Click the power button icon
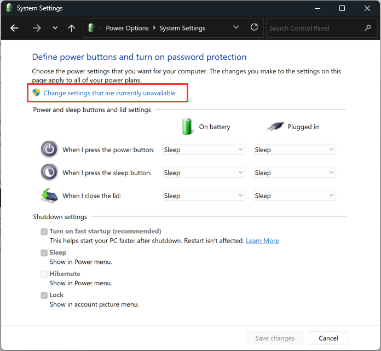This screenshot has width=381, height=351. (49, 149)
